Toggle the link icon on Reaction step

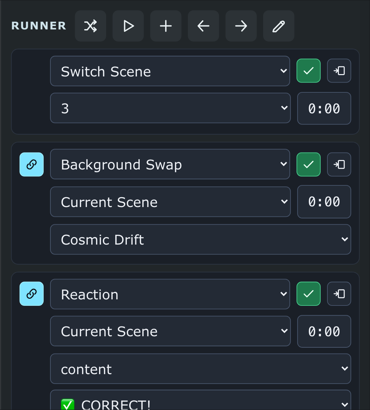(32, 294)
